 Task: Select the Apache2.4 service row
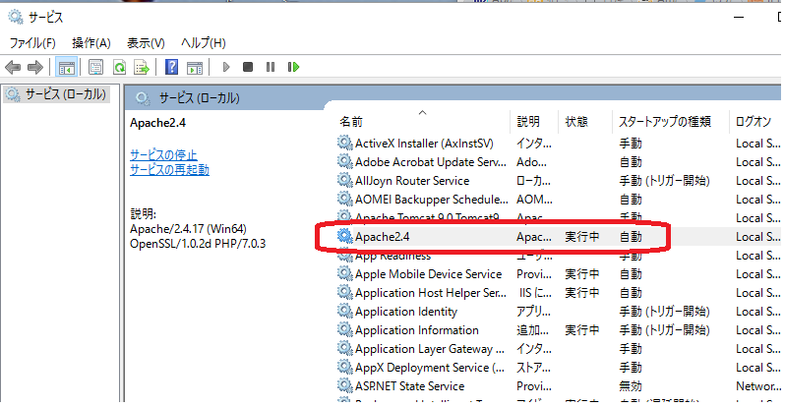coord(559,237)
